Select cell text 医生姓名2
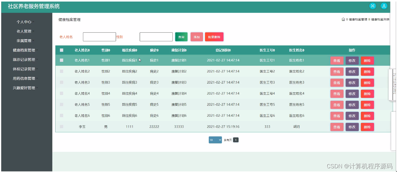Screen dimensions: 397x172 pos(297,71)
